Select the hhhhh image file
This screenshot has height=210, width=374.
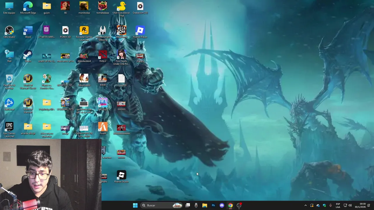pos(121,154)
